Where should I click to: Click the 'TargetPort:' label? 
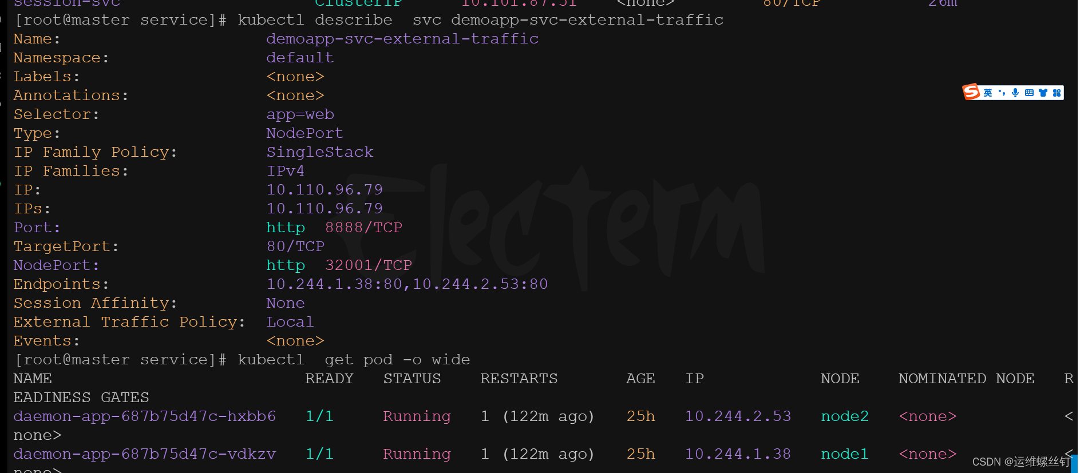coord(66,247)
